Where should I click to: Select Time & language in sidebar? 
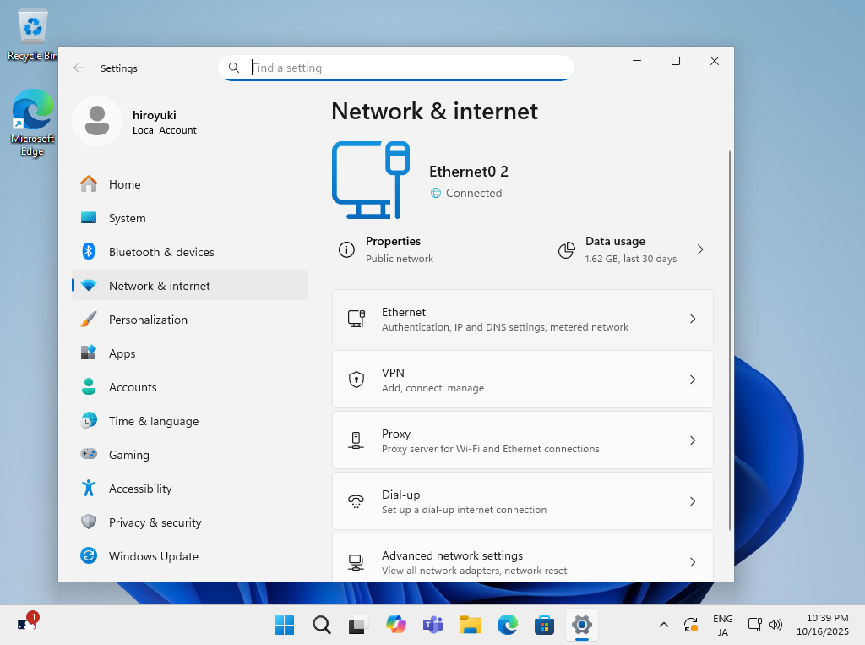[154, 421]
